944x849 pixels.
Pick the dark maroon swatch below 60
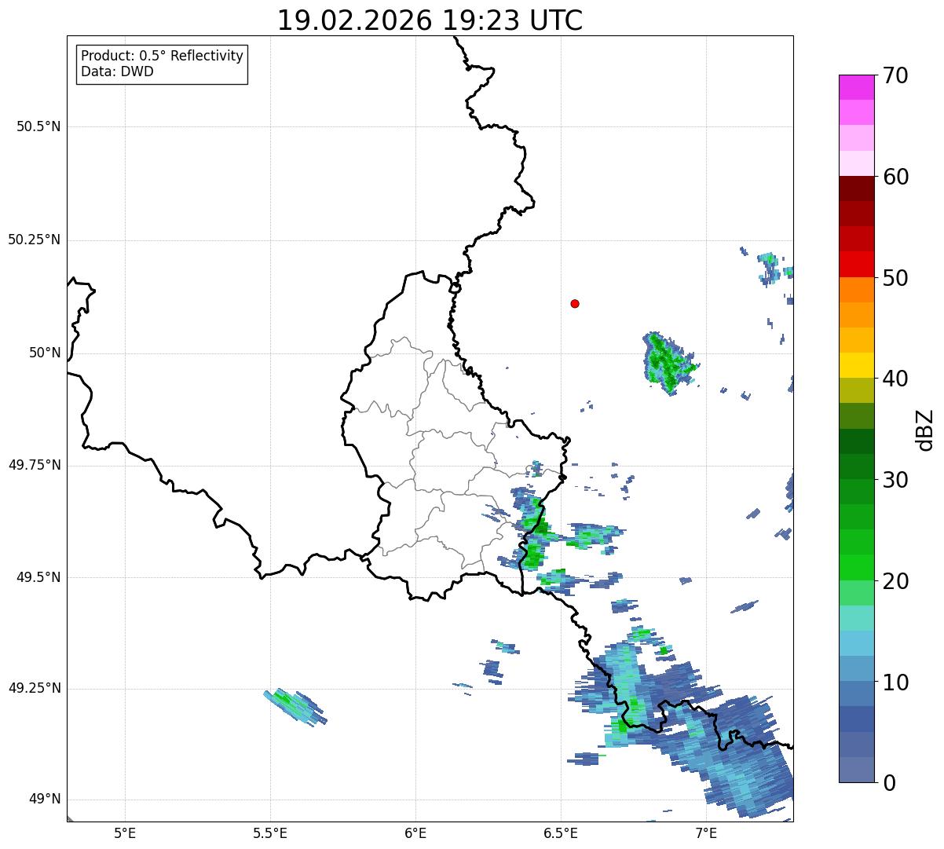coord(857,188)
